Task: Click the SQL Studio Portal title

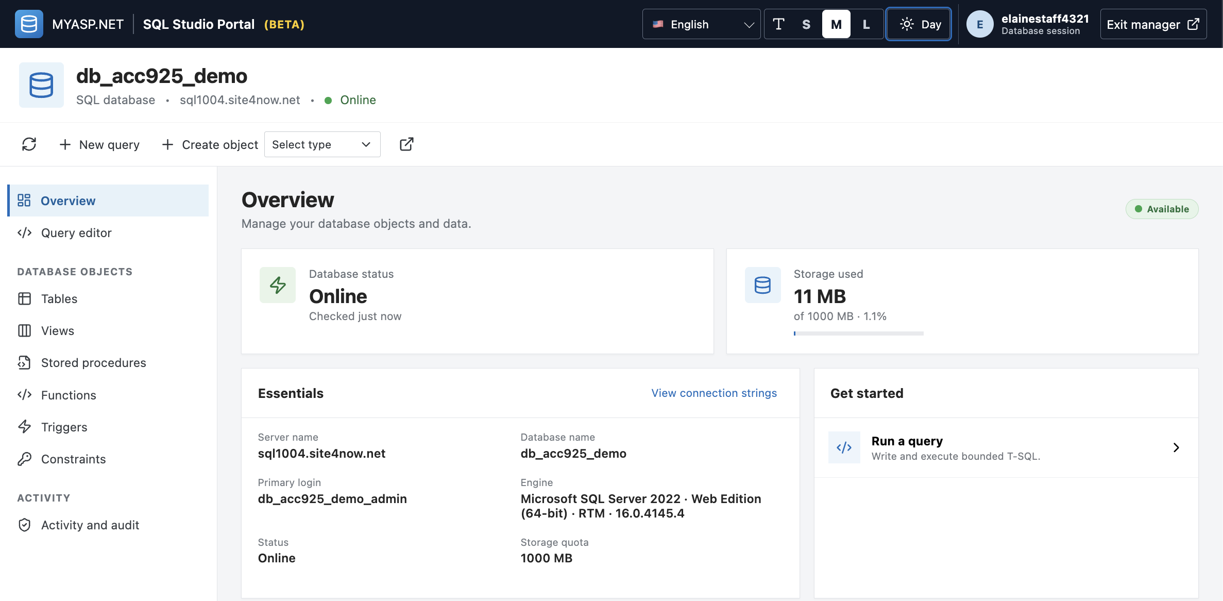Action: pyautogui.click(x=198, y=24)
